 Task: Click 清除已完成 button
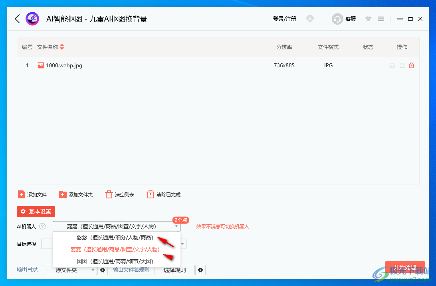pos(164,195)
